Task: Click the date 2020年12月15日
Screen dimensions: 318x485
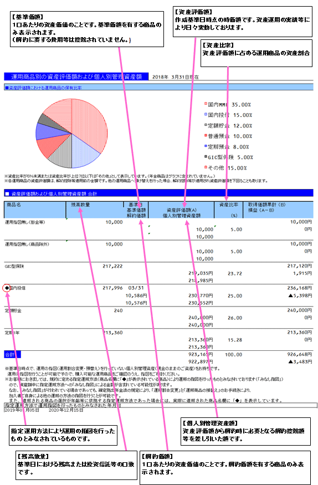Action: click(66, 410)
